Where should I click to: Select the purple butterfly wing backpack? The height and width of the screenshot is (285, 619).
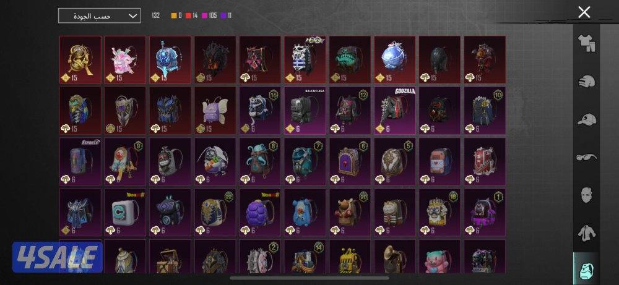pyautogui.click(x=215, y=111)
